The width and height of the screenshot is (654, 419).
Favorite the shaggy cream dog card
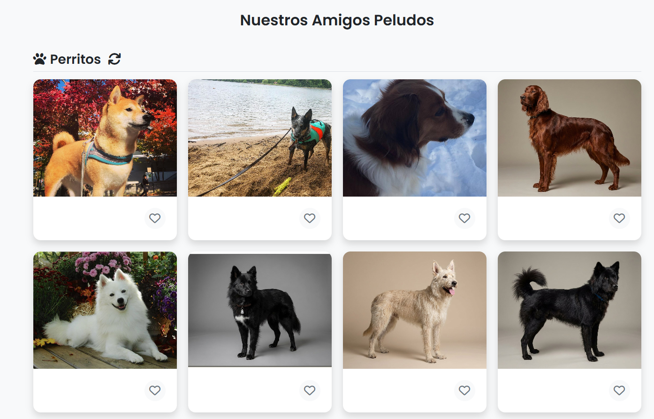pyautogui.click(x=464, y=390)
